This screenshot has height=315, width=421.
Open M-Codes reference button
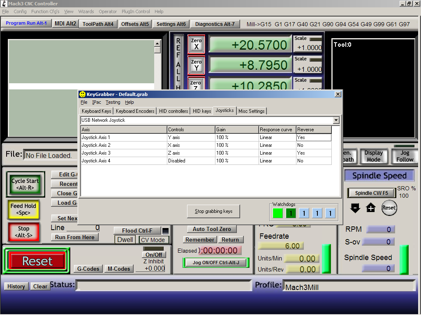click(x=119, y=269)
